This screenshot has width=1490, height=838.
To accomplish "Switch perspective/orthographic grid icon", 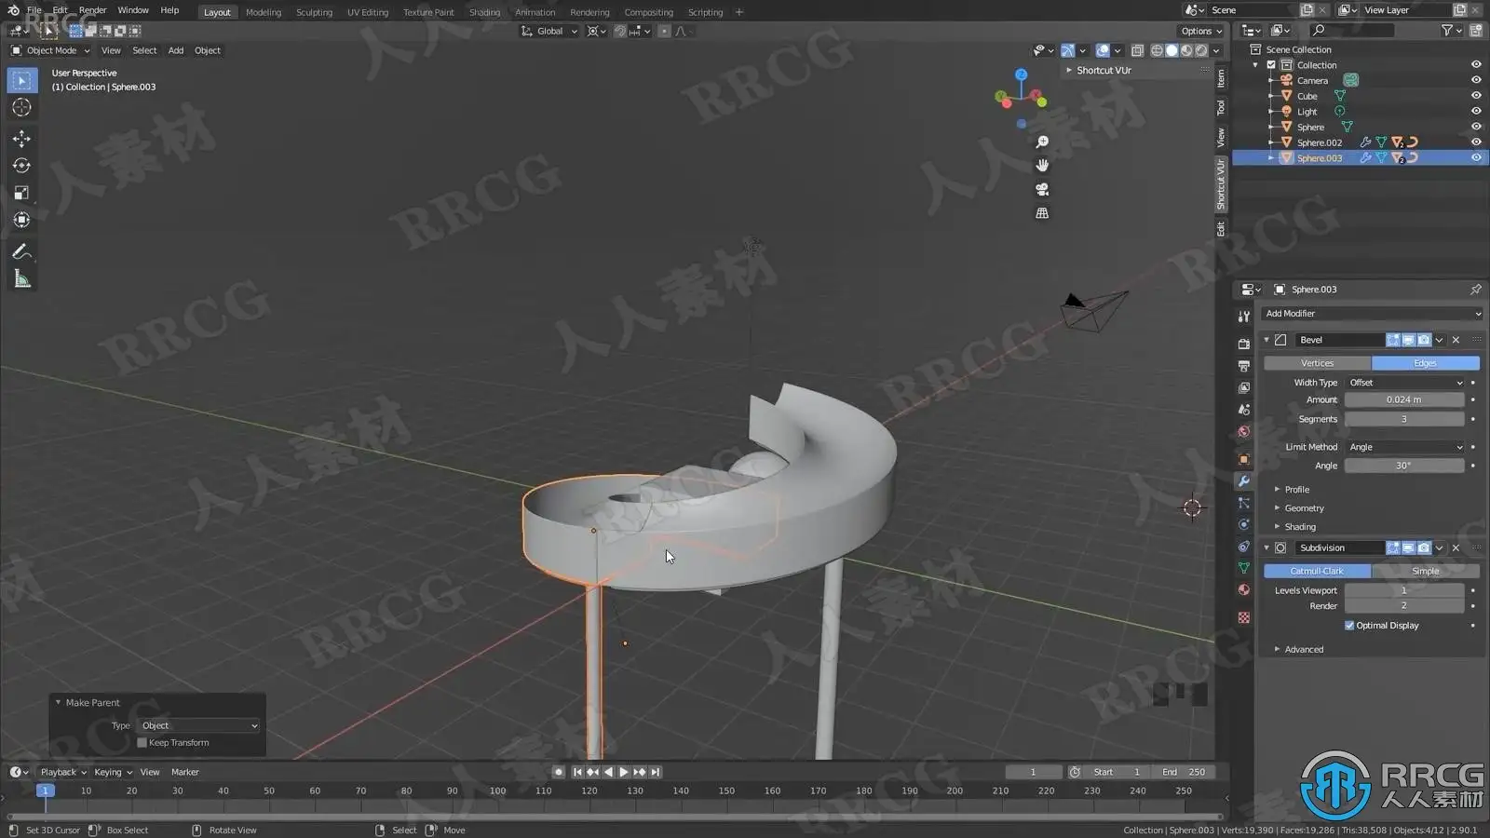I will (x=1042, y=213).
